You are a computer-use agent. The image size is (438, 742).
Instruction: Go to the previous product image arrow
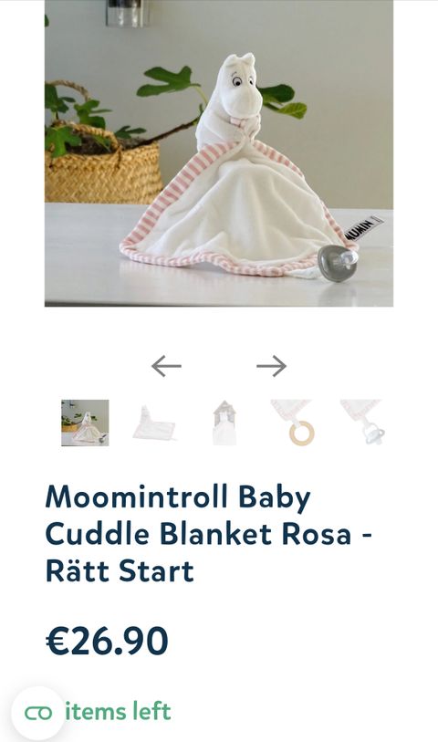pyautogui.click(x=166, y=366)
